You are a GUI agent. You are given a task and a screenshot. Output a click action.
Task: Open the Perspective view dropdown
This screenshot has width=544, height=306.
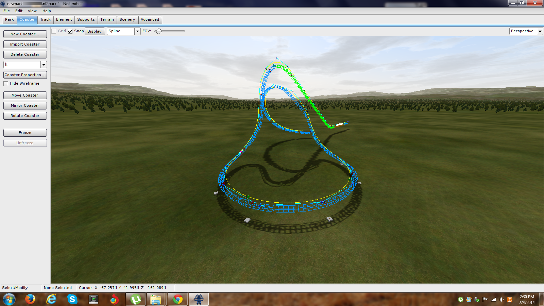(x=540, y=31)
